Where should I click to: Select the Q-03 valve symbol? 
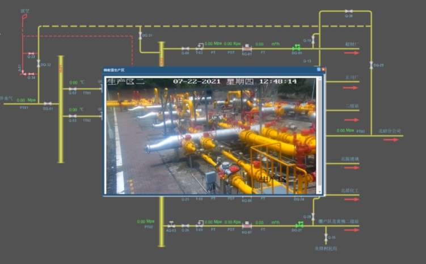pos(72,116)
